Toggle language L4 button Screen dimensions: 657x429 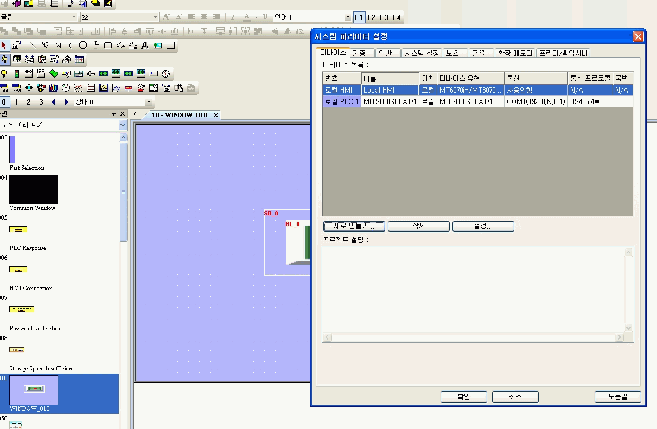397,17
